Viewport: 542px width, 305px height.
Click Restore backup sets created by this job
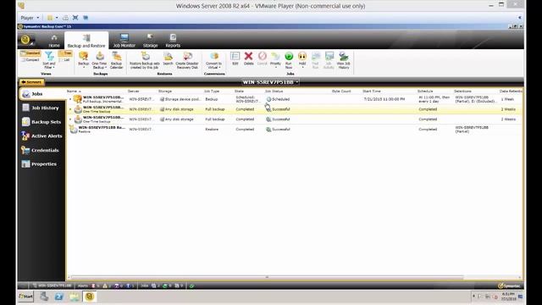click(x=145, y=60)
